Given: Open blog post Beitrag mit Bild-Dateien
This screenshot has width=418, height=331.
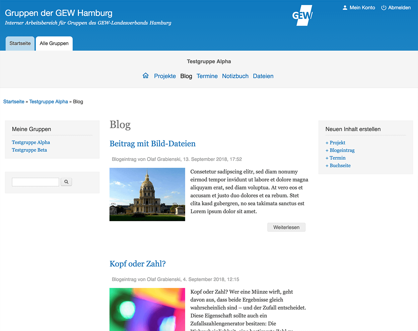Looking at the screenshot, I should (153, 144).
